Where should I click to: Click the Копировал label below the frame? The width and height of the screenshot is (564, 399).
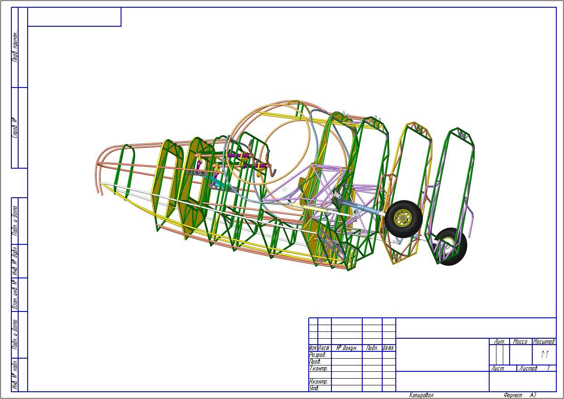(421, 395)
